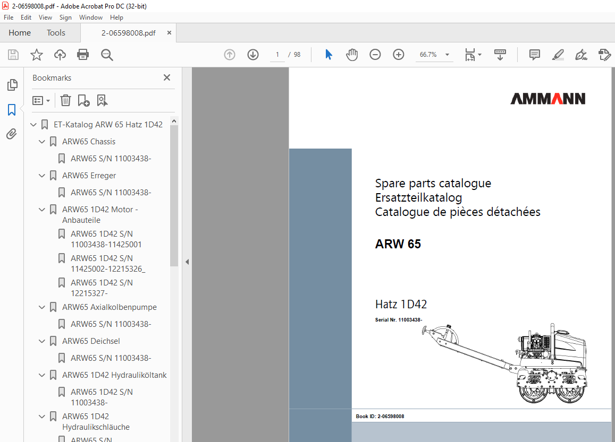Find current bookmark icon
This screenshot has width=615, height=442.
coord(102,101)
